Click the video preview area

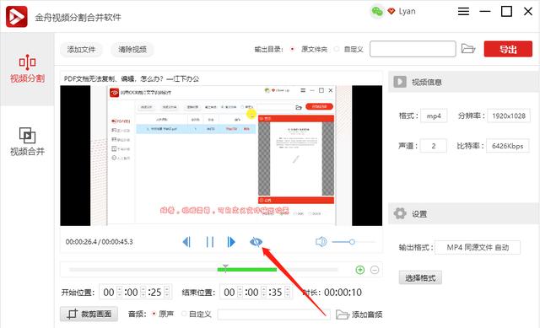coord(221,155)
